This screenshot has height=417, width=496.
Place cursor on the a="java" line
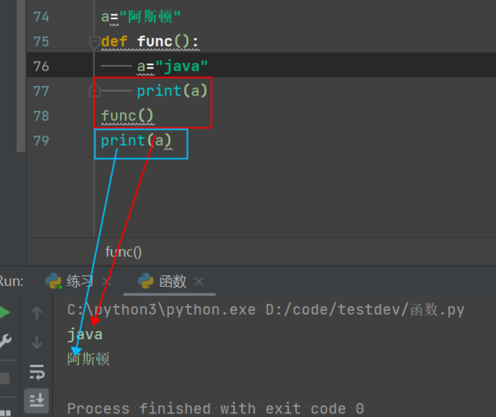click(x=172, y=66)
